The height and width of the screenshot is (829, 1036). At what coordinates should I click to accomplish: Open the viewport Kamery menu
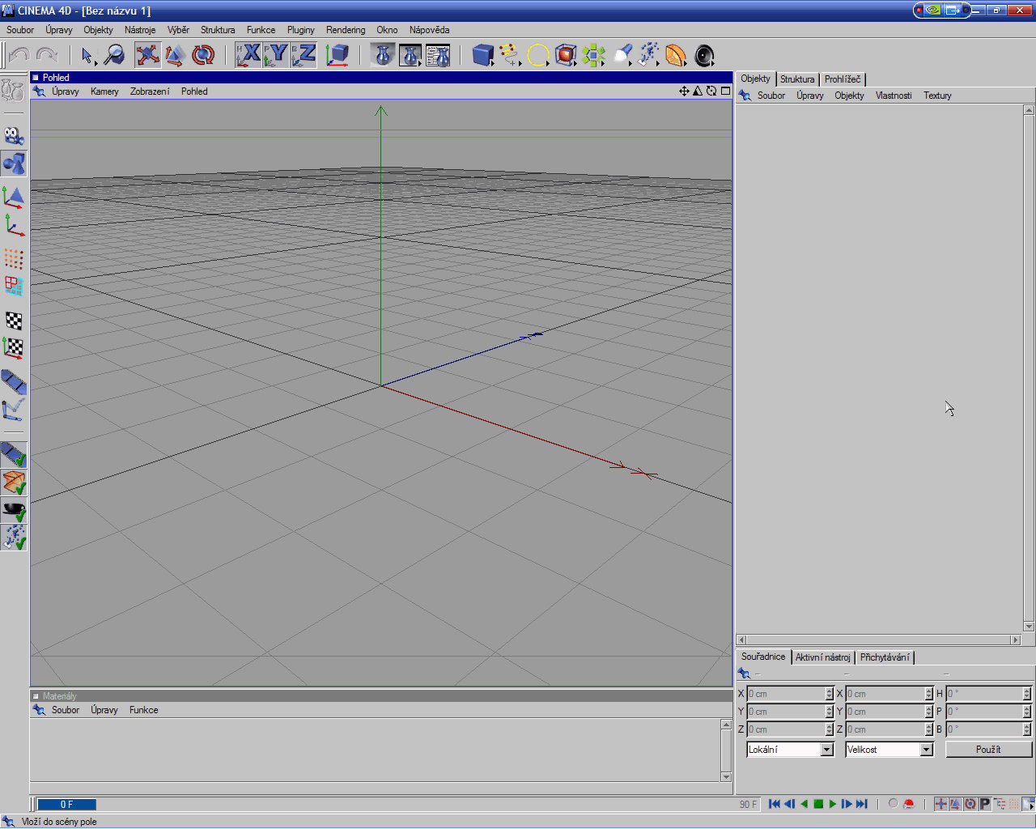[104, 91]
